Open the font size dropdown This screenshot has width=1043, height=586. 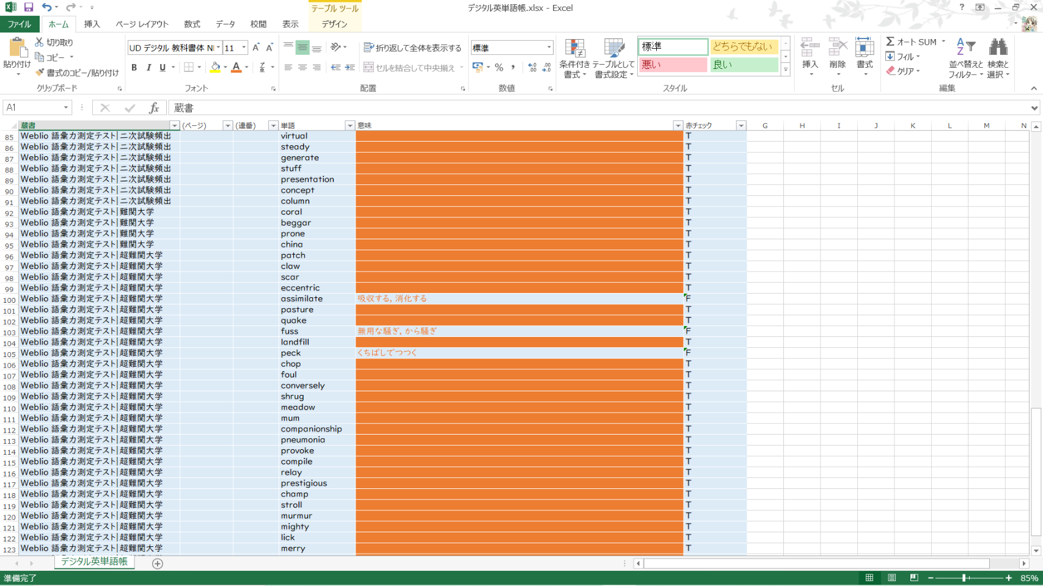coord(244,48)
